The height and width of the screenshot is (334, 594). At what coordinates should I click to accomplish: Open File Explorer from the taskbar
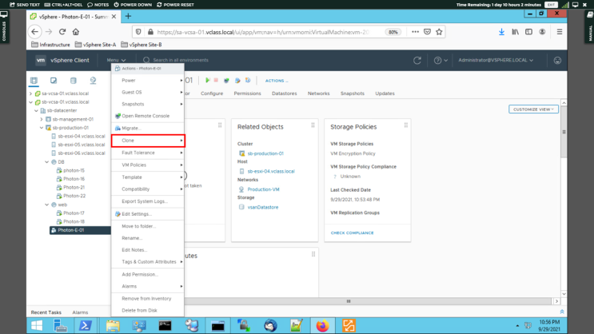pyautogui.click(x=113, y=326)
